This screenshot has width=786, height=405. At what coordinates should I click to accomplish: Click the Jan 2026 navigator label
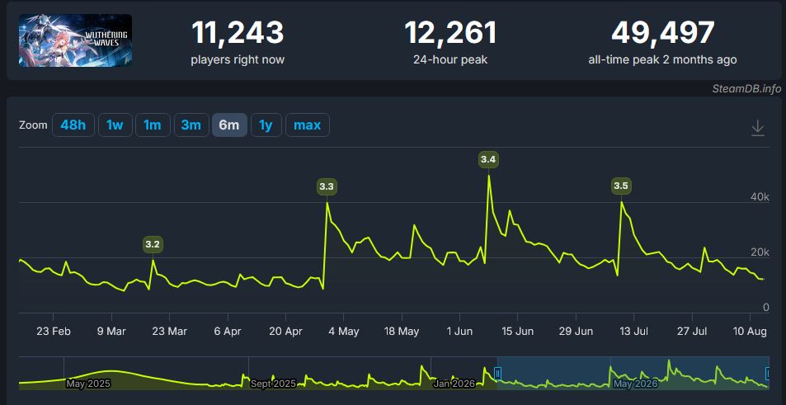tap(454, 384)
